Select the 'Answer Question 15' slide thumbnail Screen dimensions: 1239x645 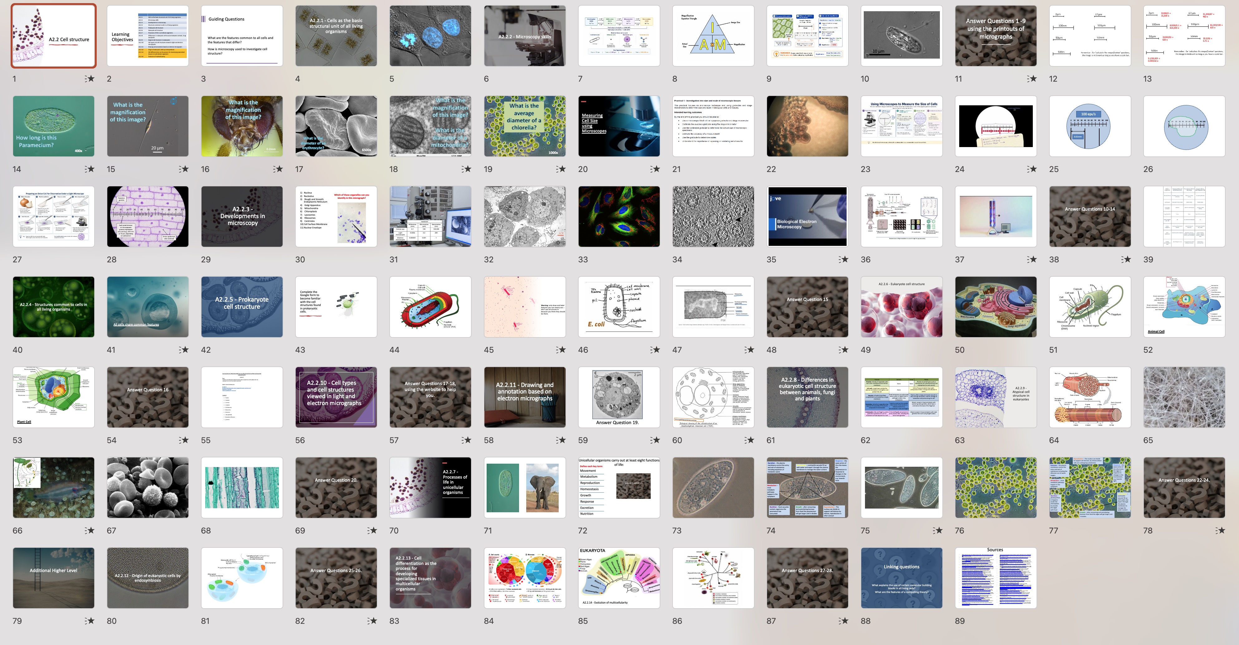(x=808, y=307)
